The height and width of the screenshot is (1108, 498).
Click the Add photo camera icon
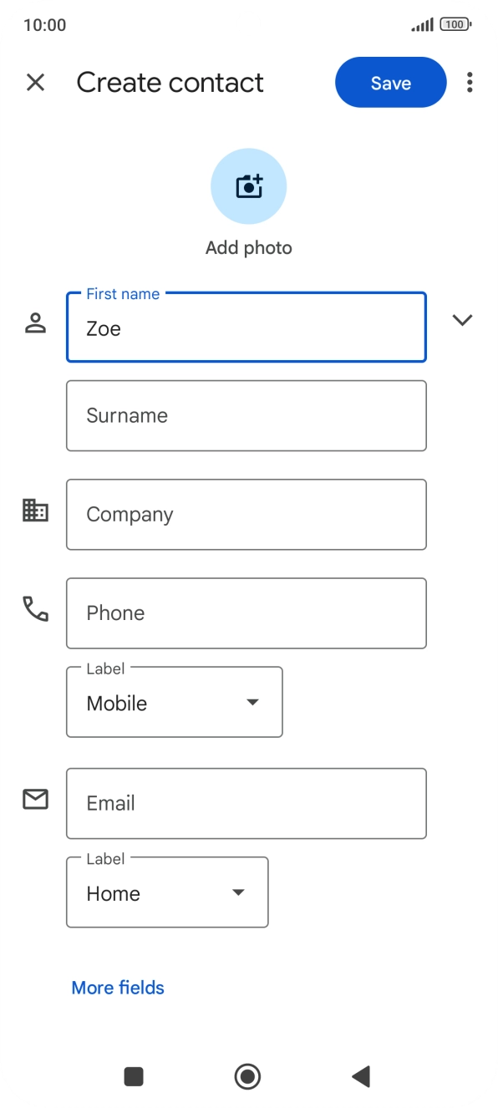[248, 186]
